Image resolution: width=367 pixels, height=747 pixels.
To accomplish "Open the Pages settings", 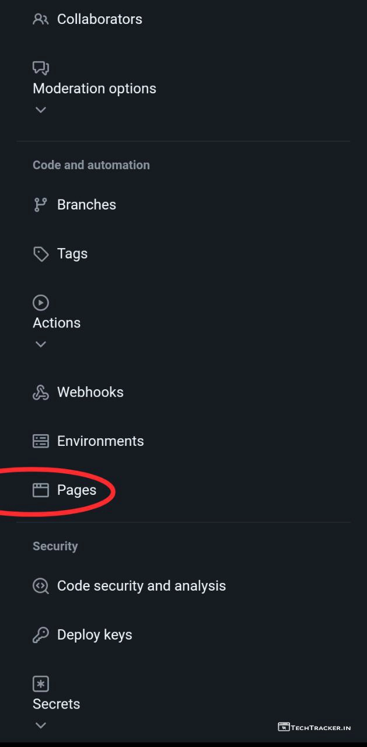I will (76, 490).
